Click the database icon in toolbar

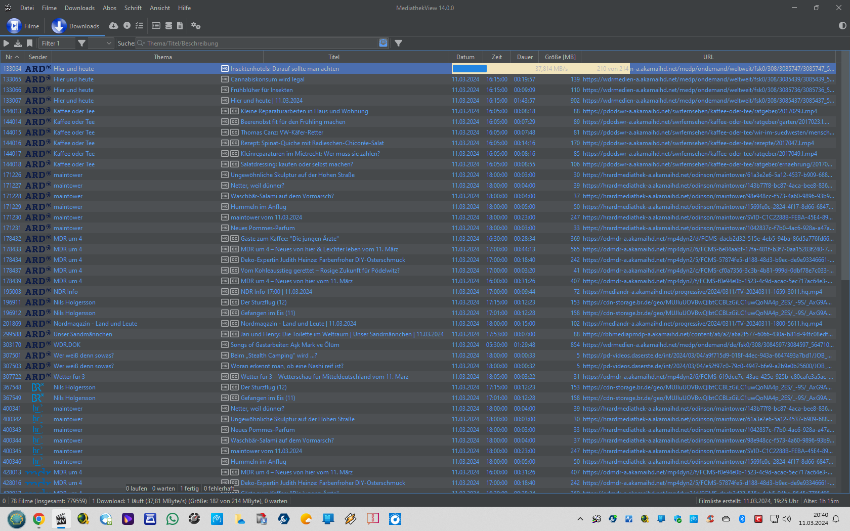168,26
